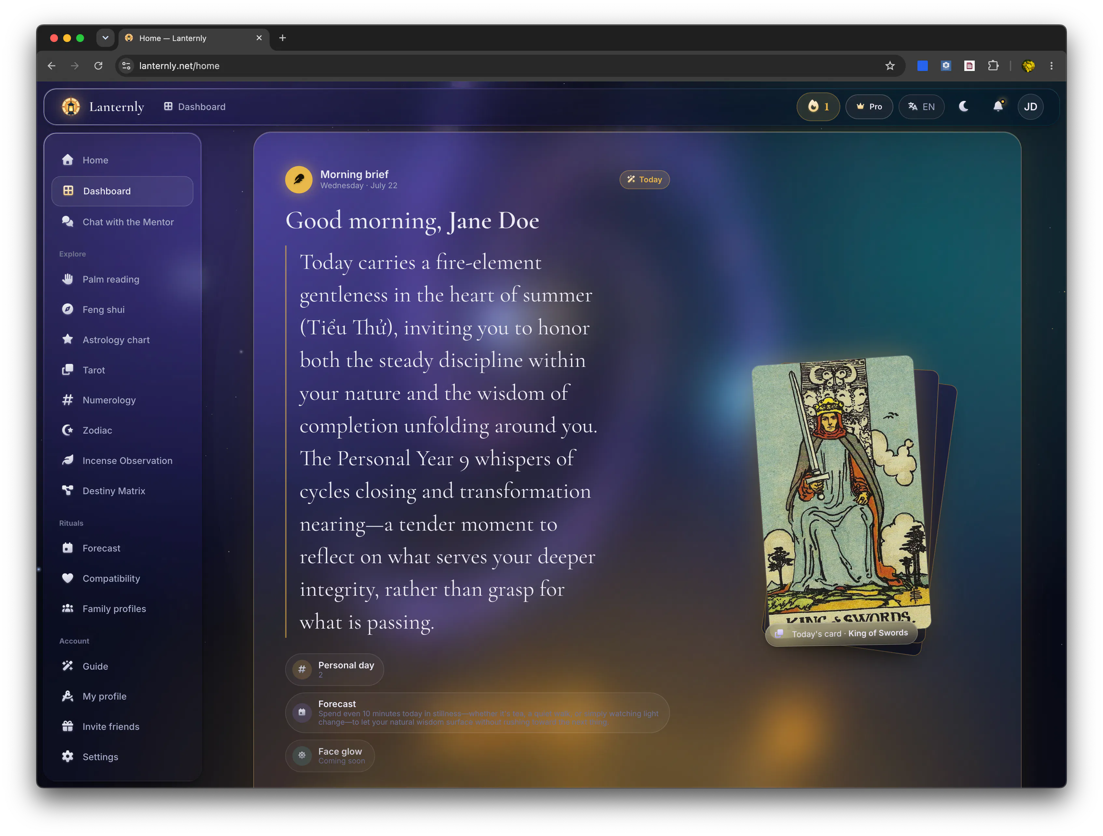This screenshot has height=836, width=1103.
Task: Open the Dashboard link in top bar
Action: click(x=195, y=107)
